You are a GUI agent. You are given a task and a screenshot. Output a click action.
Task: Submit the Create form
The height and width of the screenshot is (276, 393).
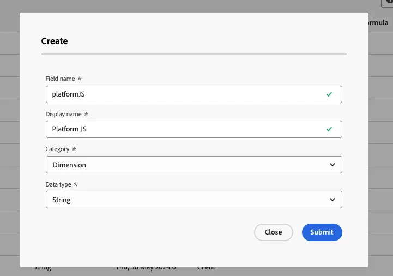(x=322, y=232)
